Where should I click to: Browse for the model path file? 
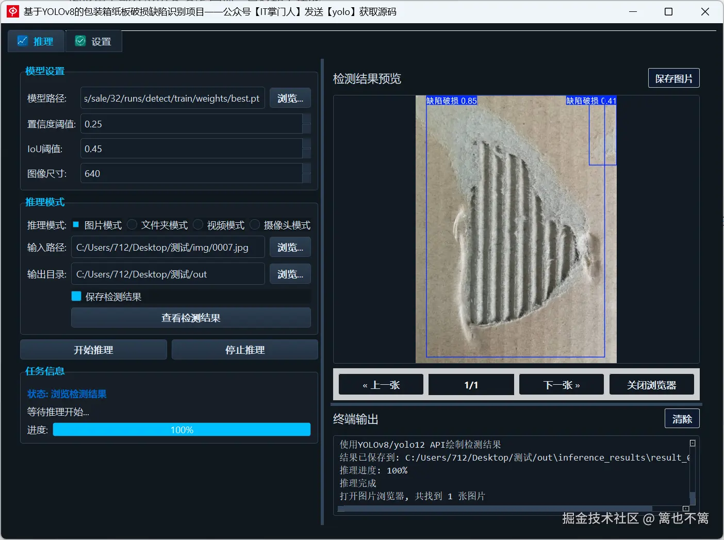pos(290,98)
